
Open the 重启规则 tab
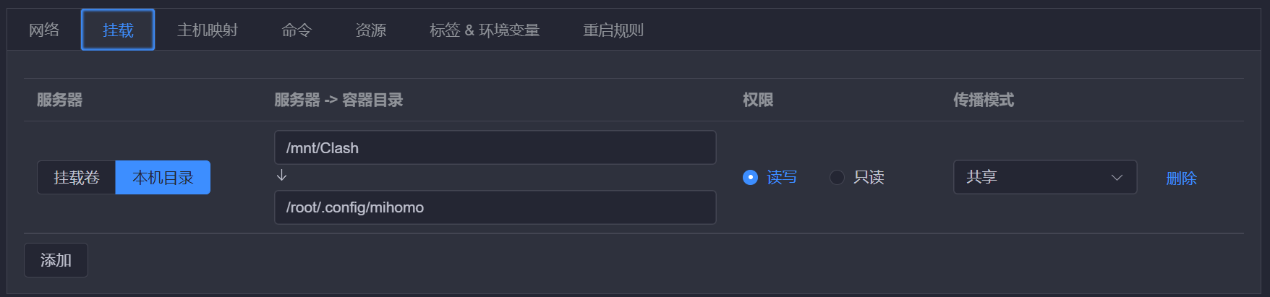click(x=613, y=30)
